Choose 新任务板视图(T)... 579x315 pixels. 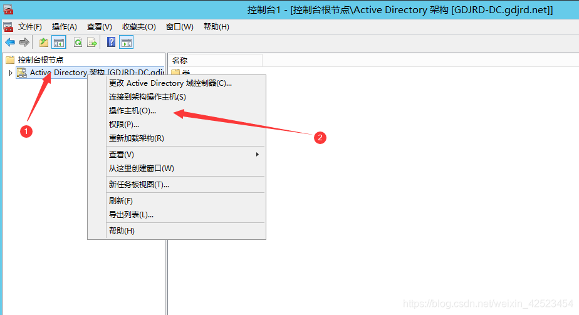(177, 184)
